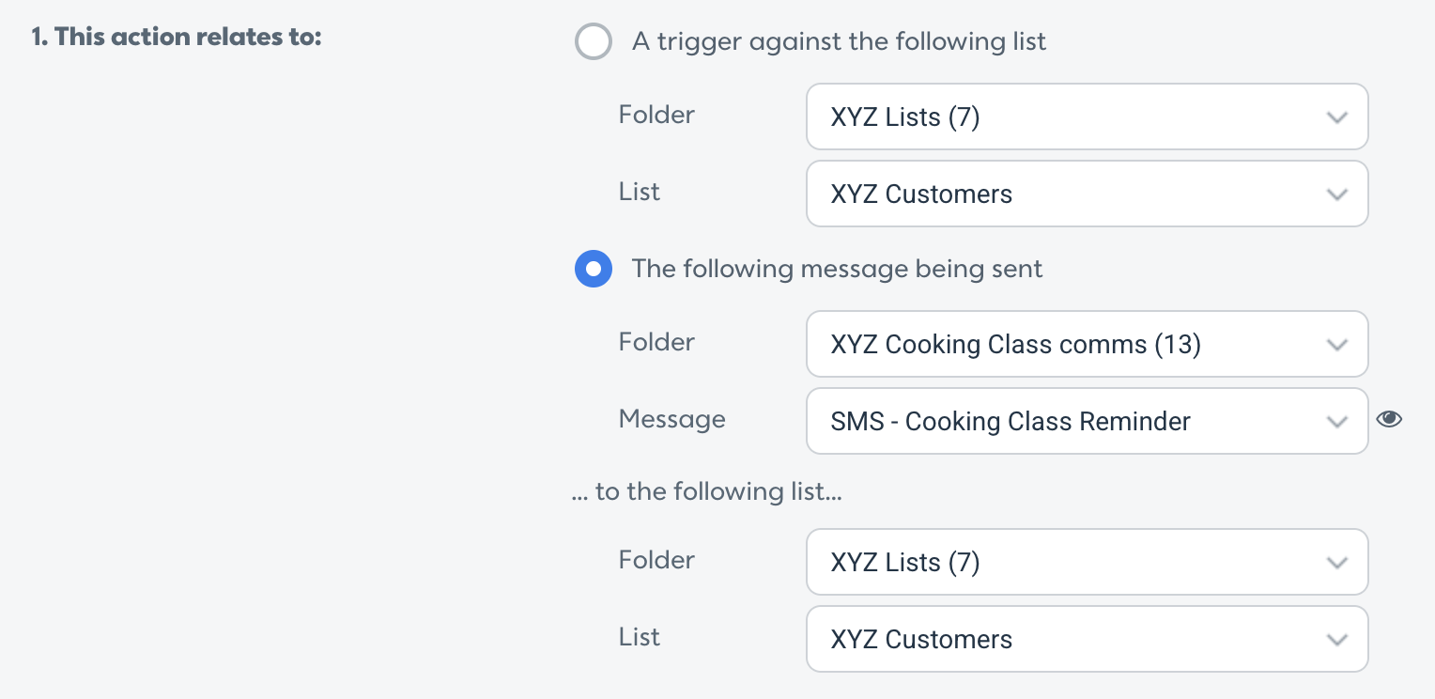Select the trigger against list radio button

[x=594, y=41]
